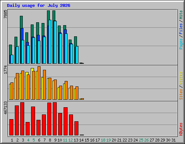The image size is (185, 144).
Task: Click the 'Visits' legend label
Action: click(x=181, y=78)
